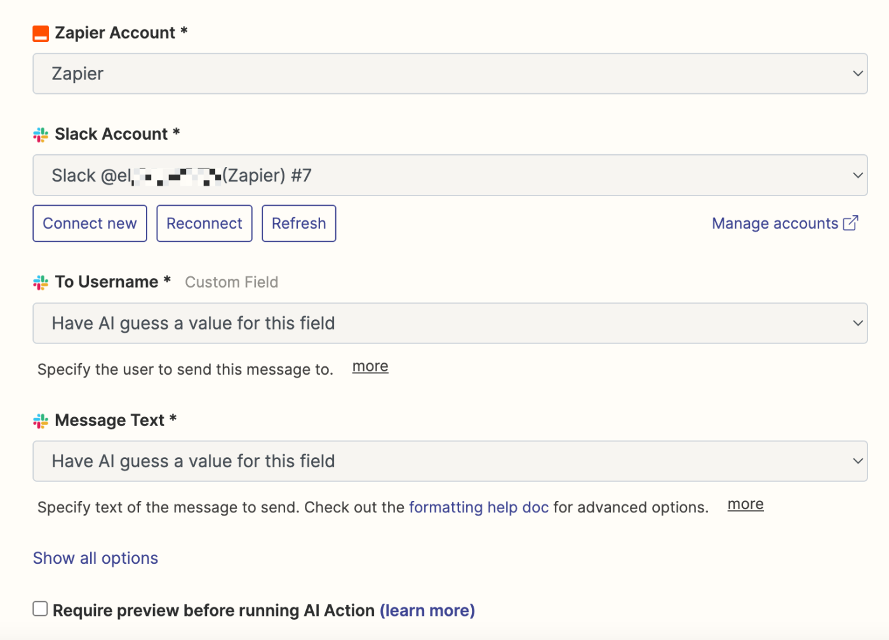
Task: Click the Slack icon beside To Username
Action: click(41, 283)
